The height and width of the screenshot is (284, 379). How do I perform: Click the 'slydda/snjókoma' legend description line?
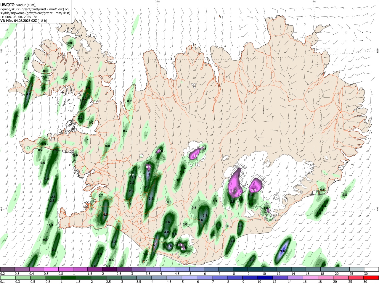click(35, 13)
